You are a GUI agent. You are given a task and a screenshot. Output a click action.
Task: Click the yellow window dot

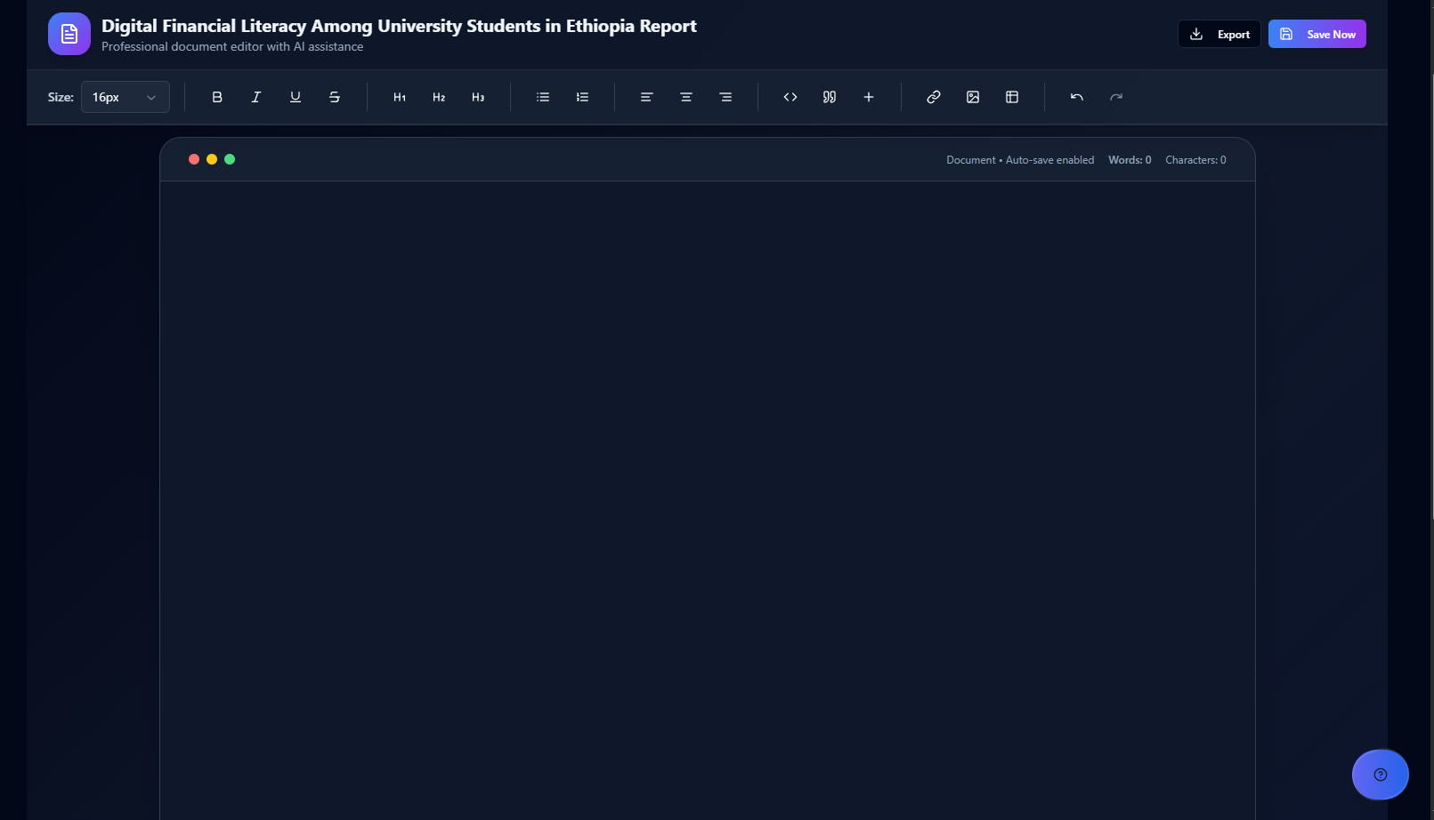(212, 159)
